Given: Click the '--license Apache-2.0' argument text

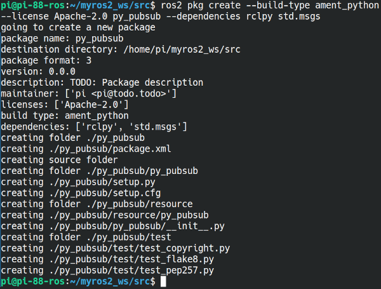Looking at the screenshot, I should click(54, 17).
